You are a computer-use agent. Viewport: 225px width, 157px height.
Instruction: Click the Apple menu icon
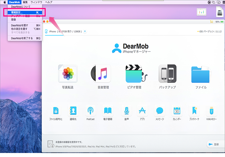(x=5, y=2)
